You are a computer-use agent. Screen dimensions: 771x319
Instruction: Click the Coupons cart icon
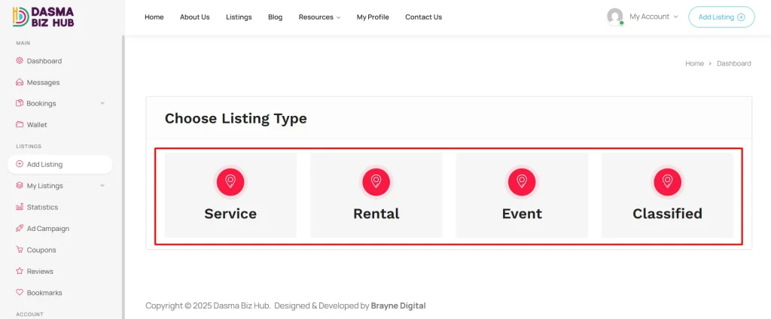pos(20,250)
